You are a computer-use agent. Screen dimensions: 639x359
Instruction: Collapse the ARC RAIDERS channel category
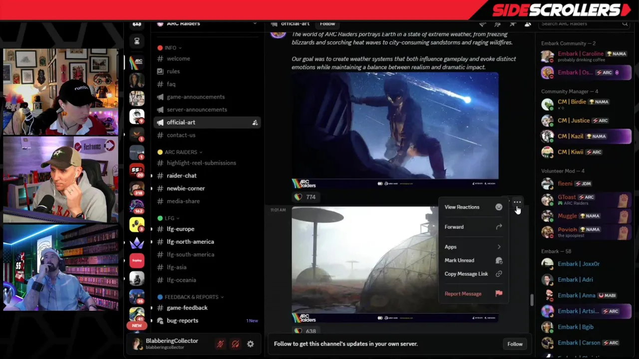point(183,152)
